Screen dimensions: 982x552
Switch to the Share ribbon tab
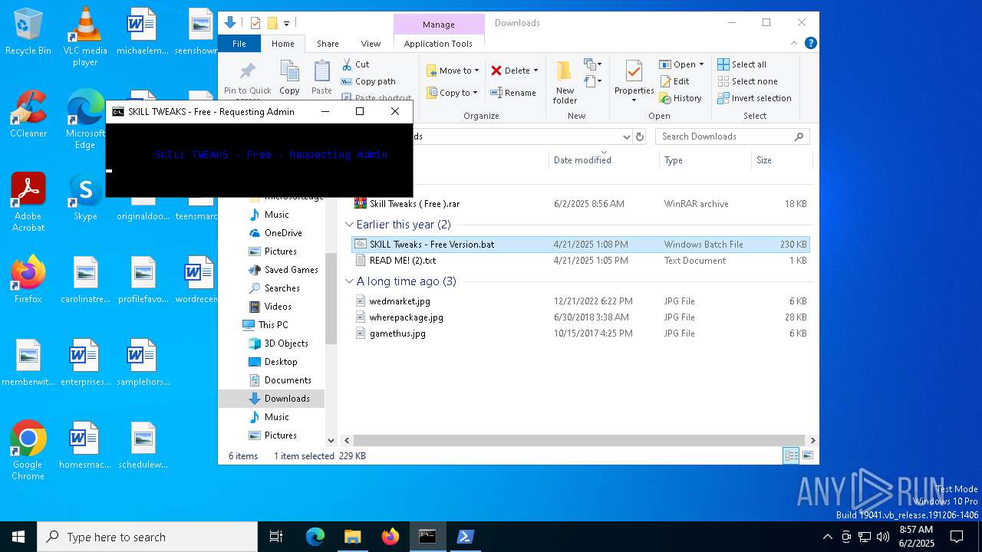[328, 44]
